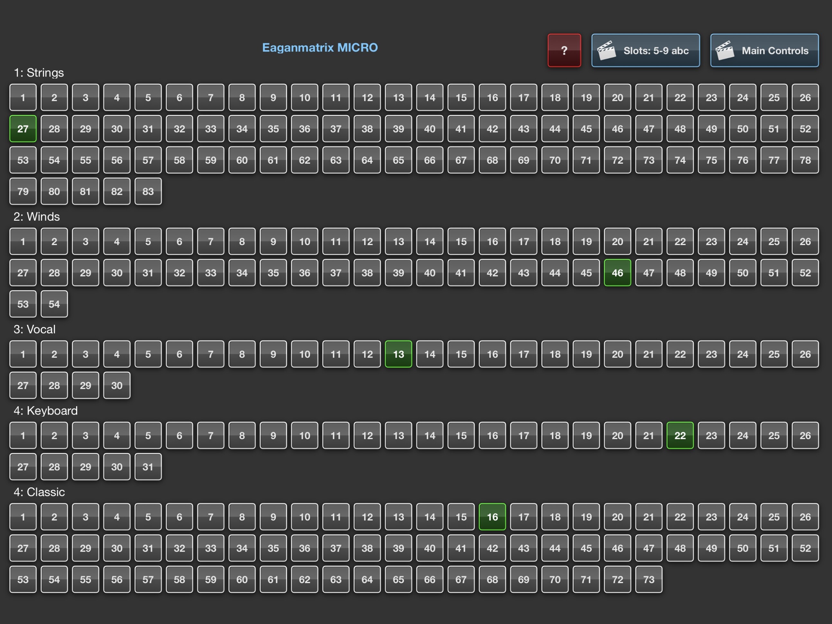Select Winds preset 18

555,241
